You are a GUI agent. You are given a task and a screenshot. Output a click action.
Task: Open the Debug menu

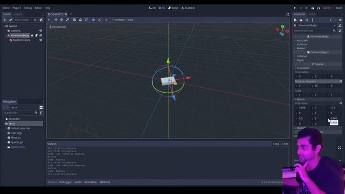pos(27,8)
